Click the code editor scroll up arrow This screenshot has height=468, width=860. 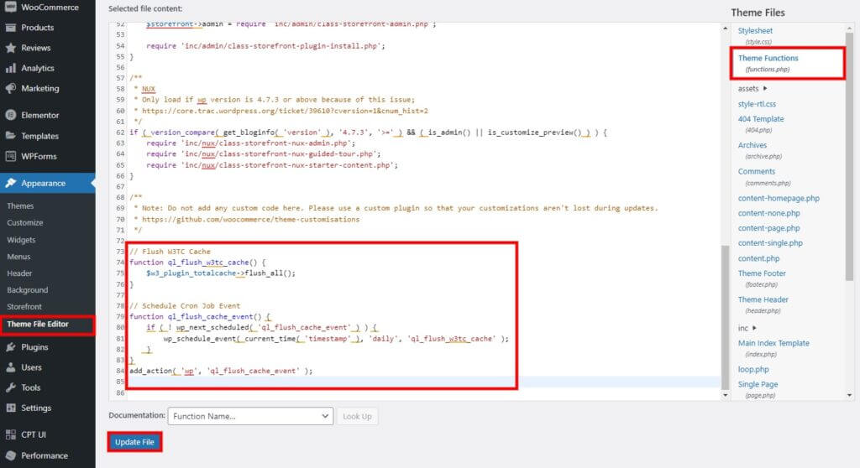click(725, 28)
